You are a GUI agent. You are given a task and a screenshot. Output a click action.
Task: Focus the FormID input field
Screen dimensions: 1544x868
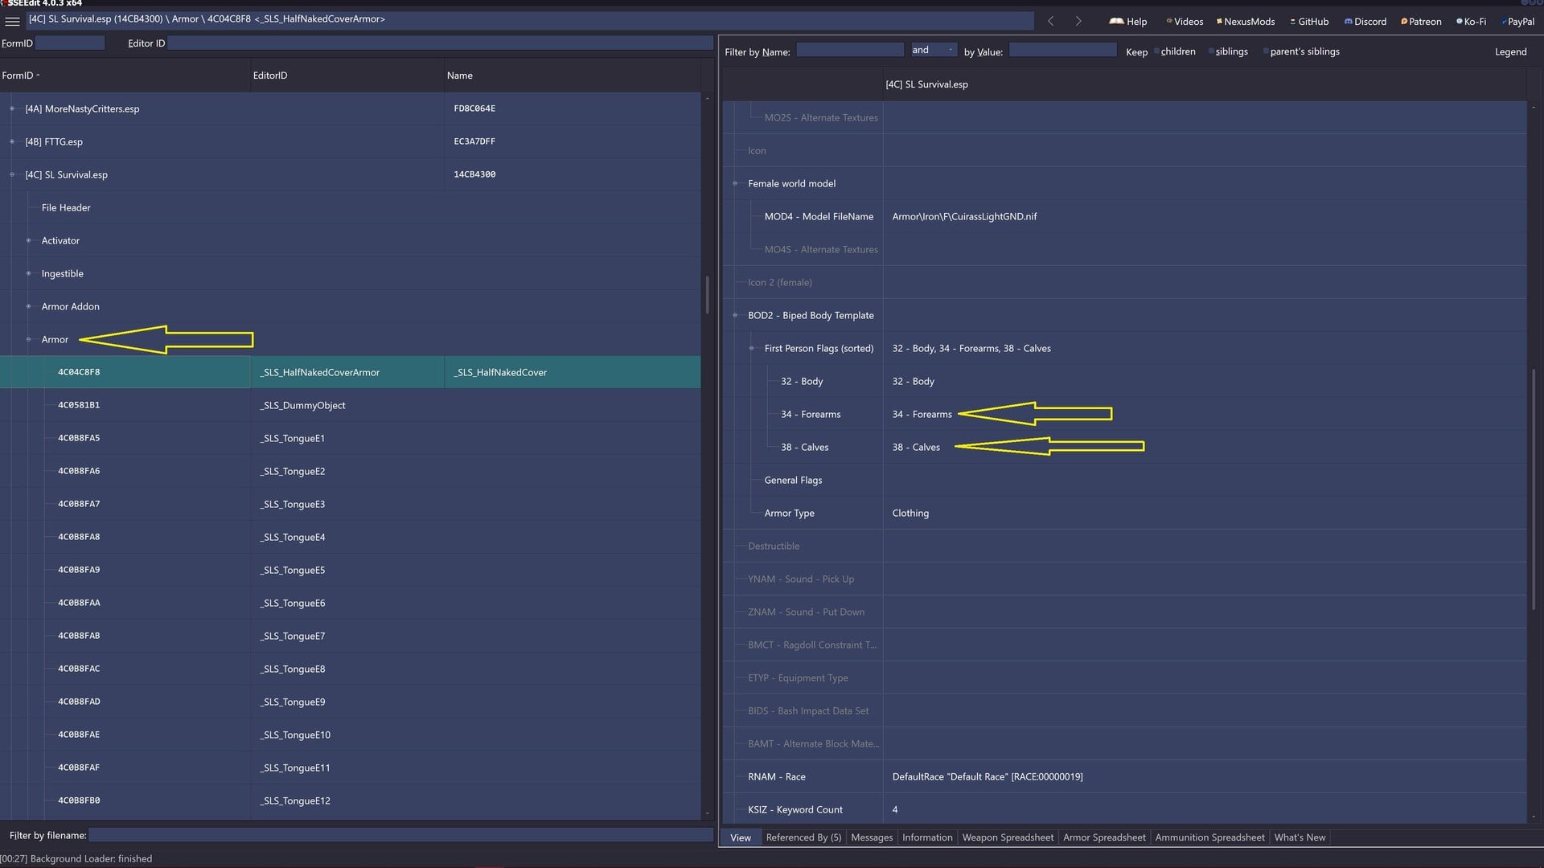point(70,43)
